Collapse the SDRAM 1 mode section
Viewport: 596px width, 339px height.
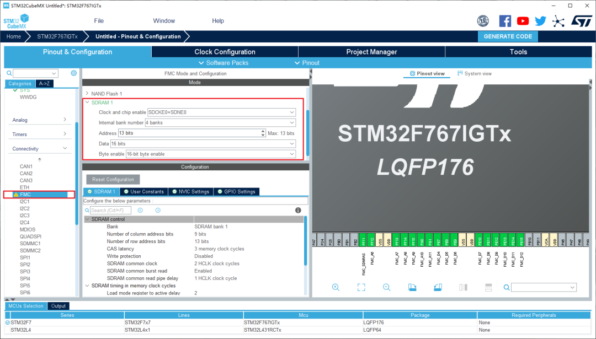[x=87, y=103]
